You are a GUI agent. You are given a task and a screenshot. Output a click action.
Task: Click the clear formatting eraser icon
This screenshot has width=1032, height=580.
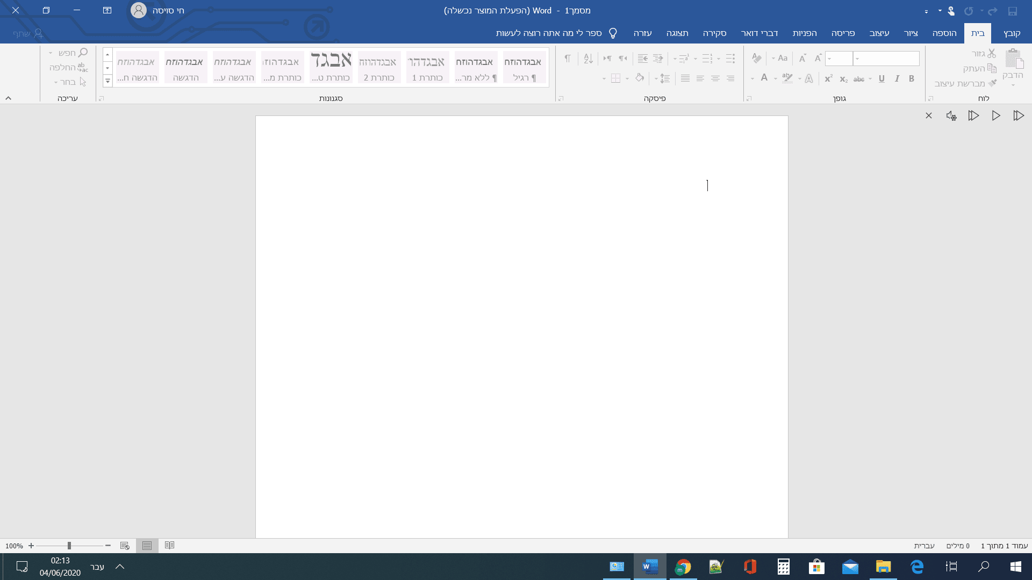click(x=757, y=59)
